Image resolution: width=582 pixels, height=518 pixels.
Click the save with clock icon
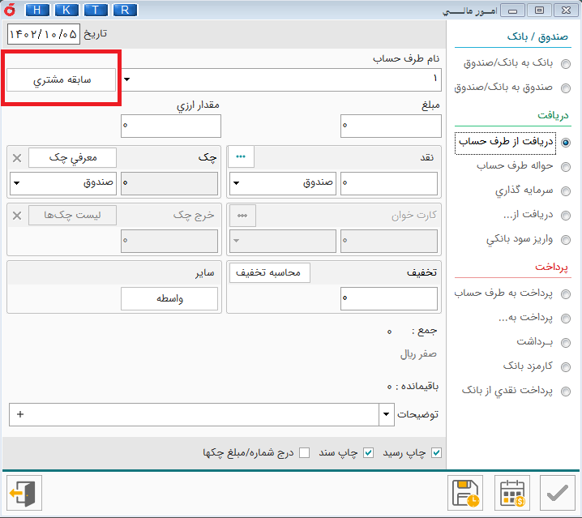466,493
